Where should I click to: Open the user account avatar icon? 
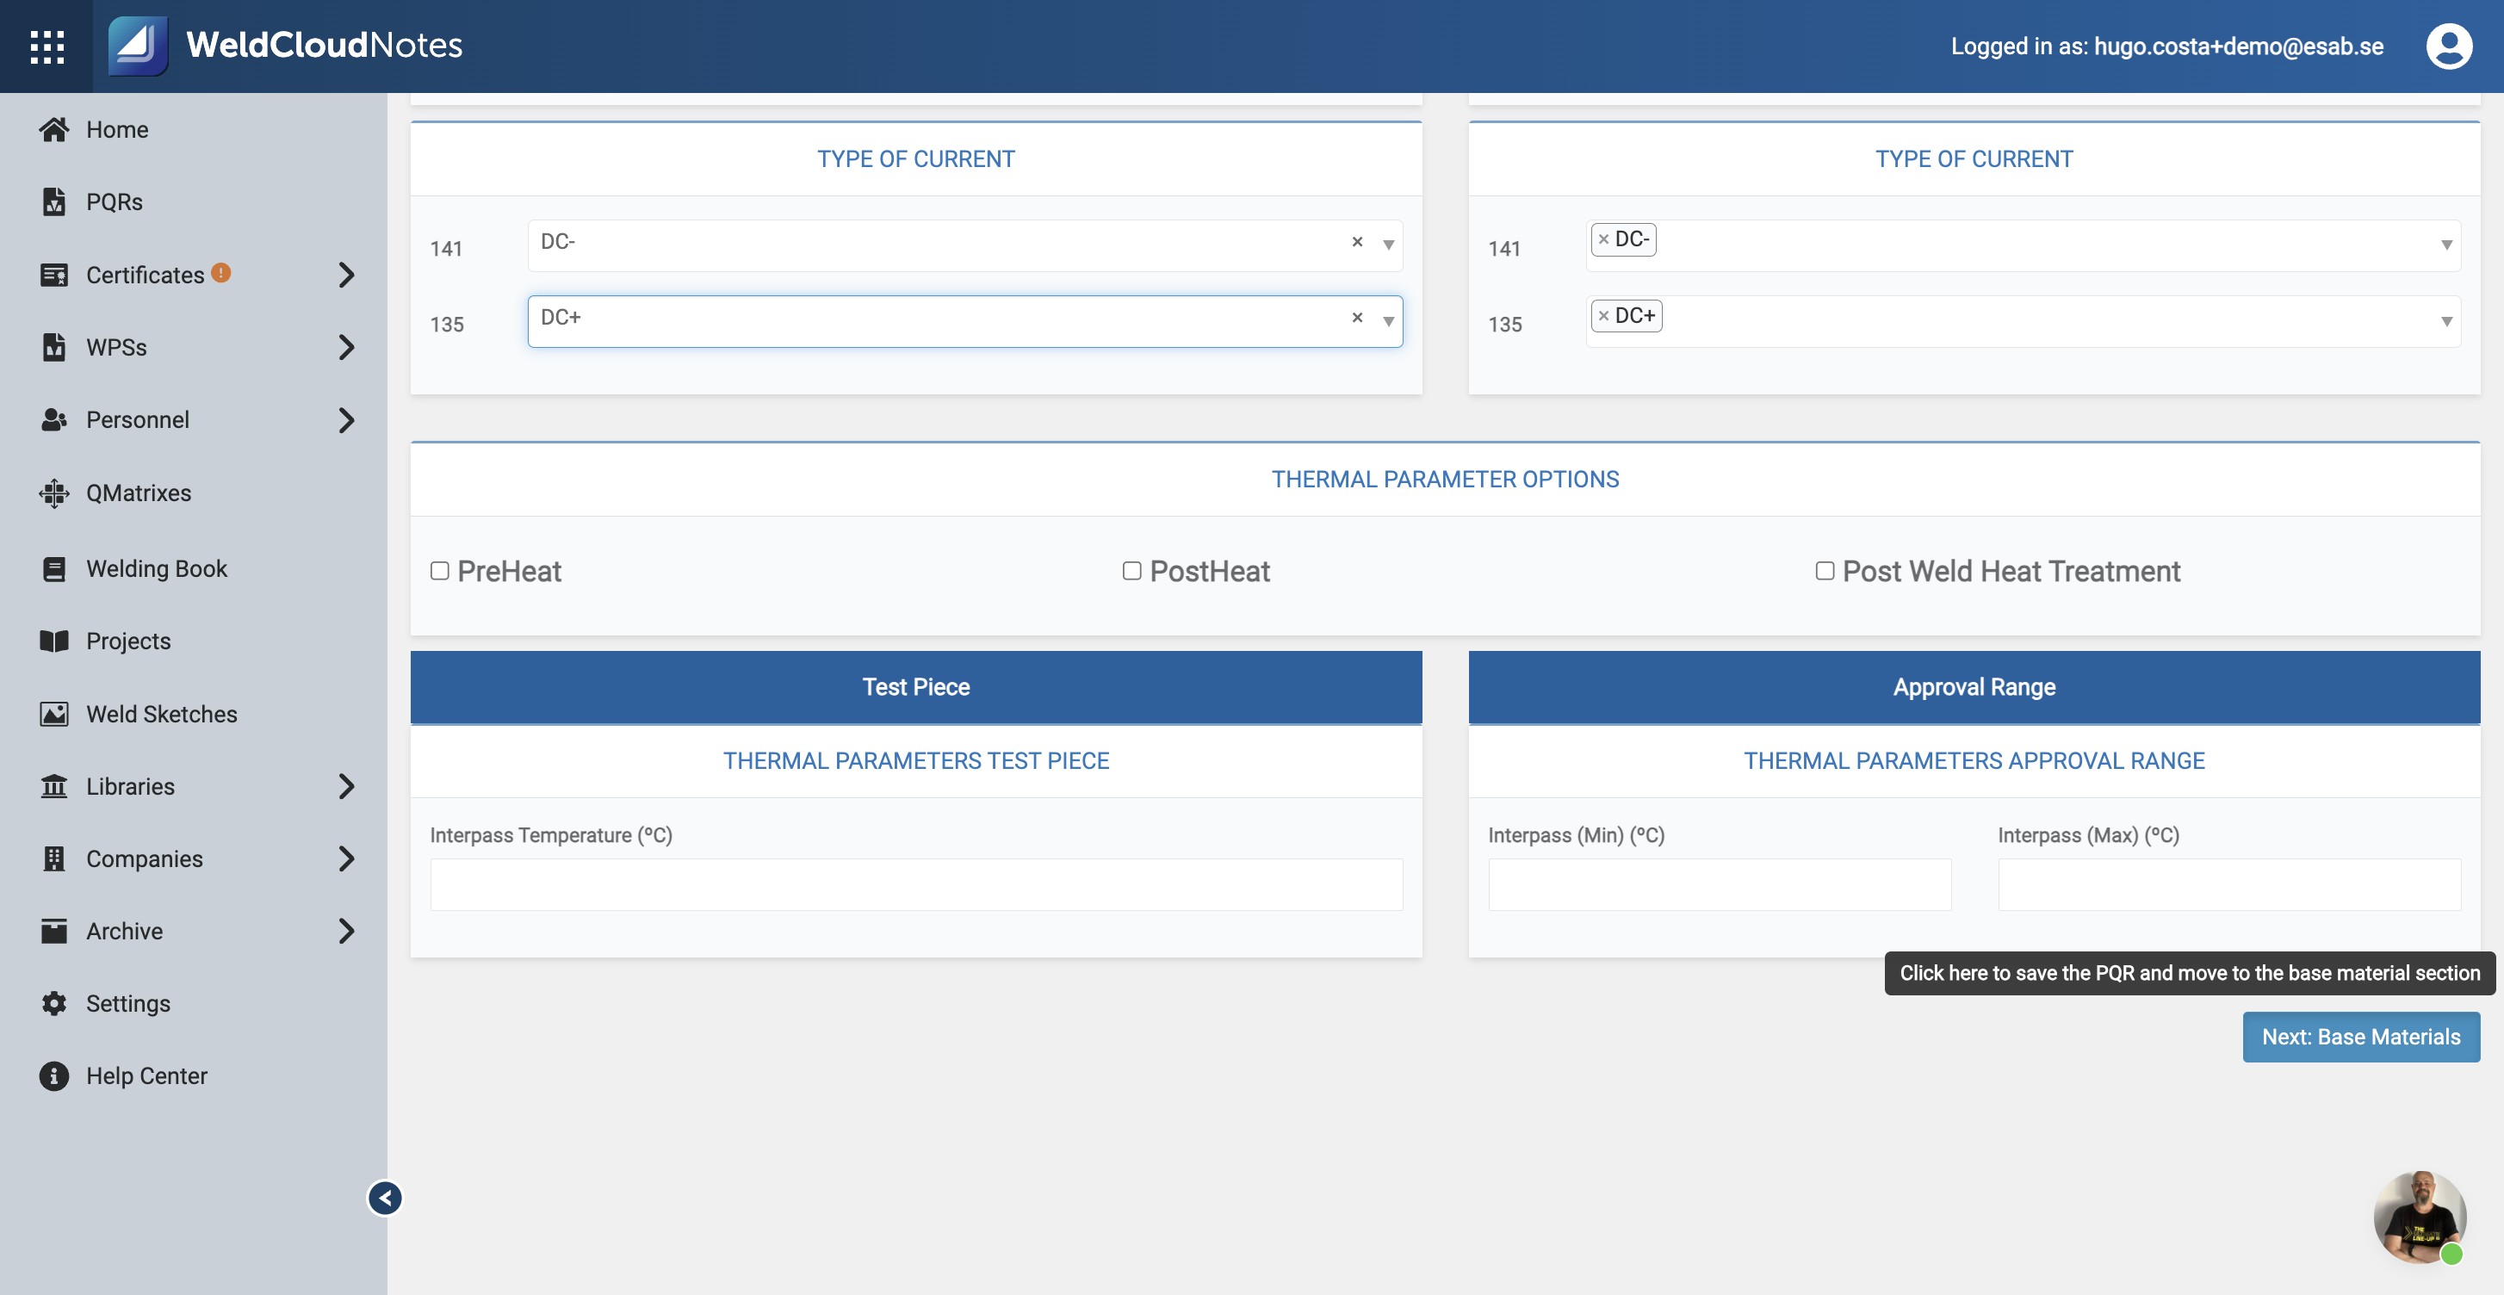(x=2449, y=46)
